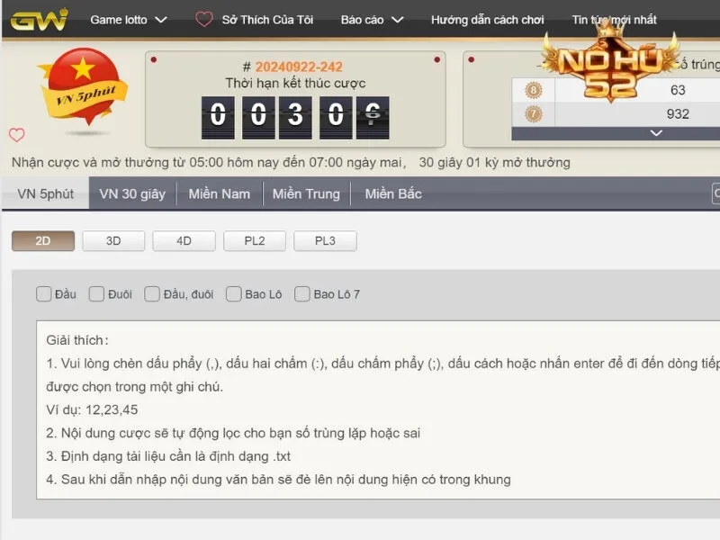Switch to the Miền Trung tab
The height and width of the screenshot is (540, 720).
(306, 193)
